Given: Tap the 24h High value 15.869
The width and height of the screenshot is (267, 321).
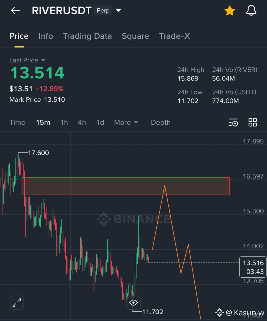Looking at the screenshot, I should click(188, 78).
